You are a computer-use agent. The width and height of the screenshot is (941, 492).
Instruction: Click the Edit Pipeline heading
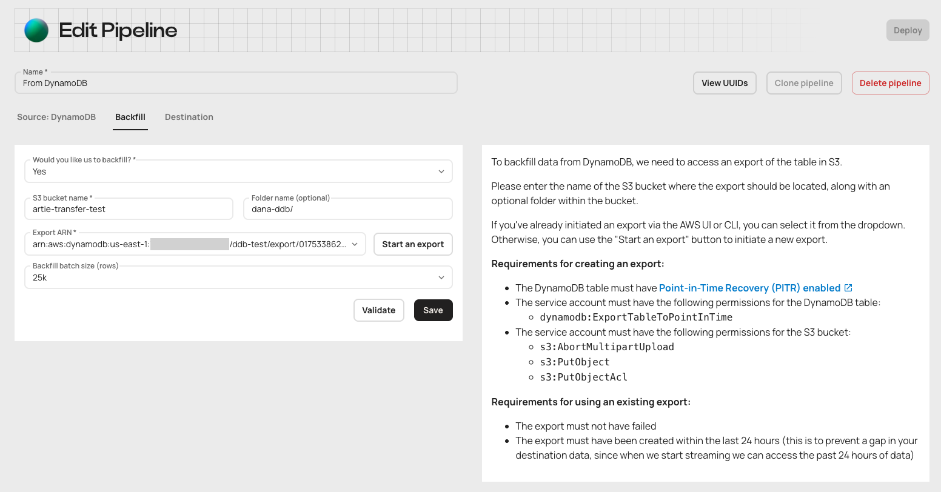coord(118,30)
